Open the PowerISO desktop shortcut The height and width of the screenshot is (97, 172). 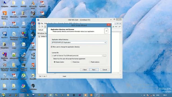tap(33, 77)
